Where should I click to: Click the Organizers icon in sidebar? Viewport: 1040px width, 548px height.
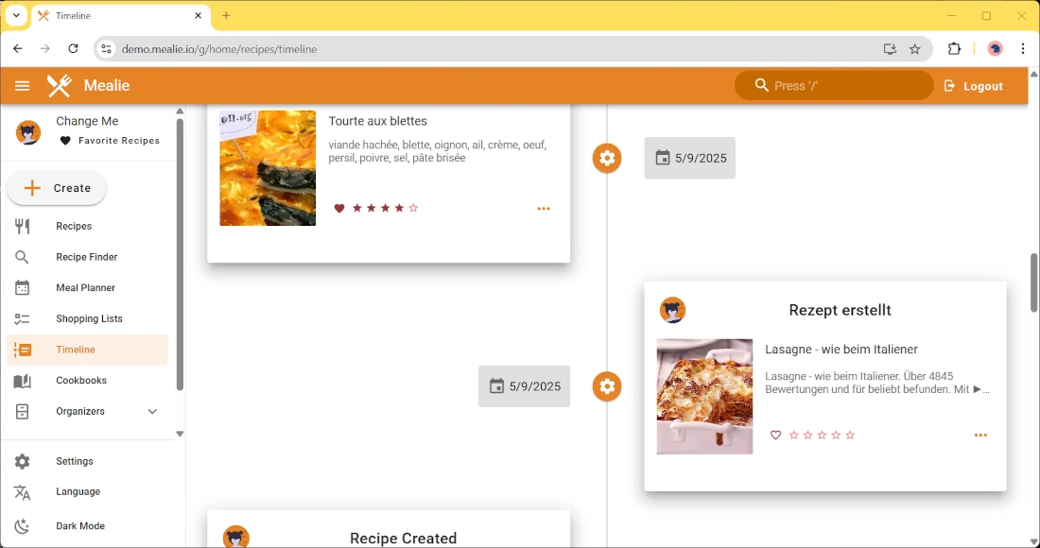22,412
